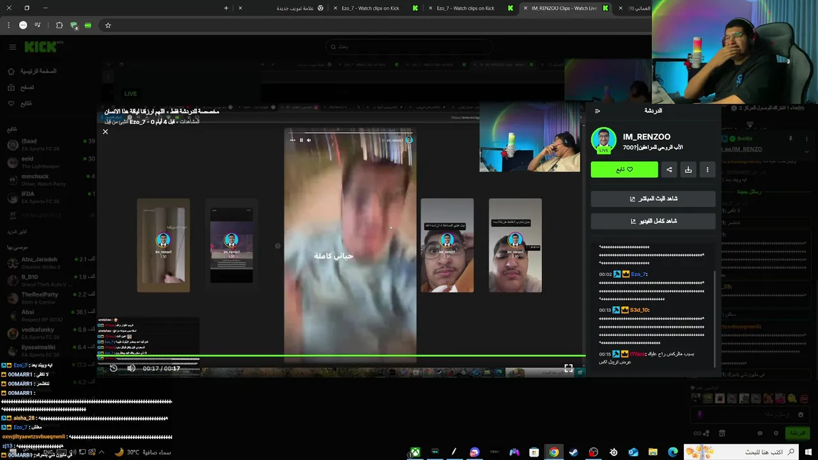This screenshot has width=818, height=460.
Task: Open the IM_RENZOO channel name
Action: pyautogui.click(x=647, y=137)
